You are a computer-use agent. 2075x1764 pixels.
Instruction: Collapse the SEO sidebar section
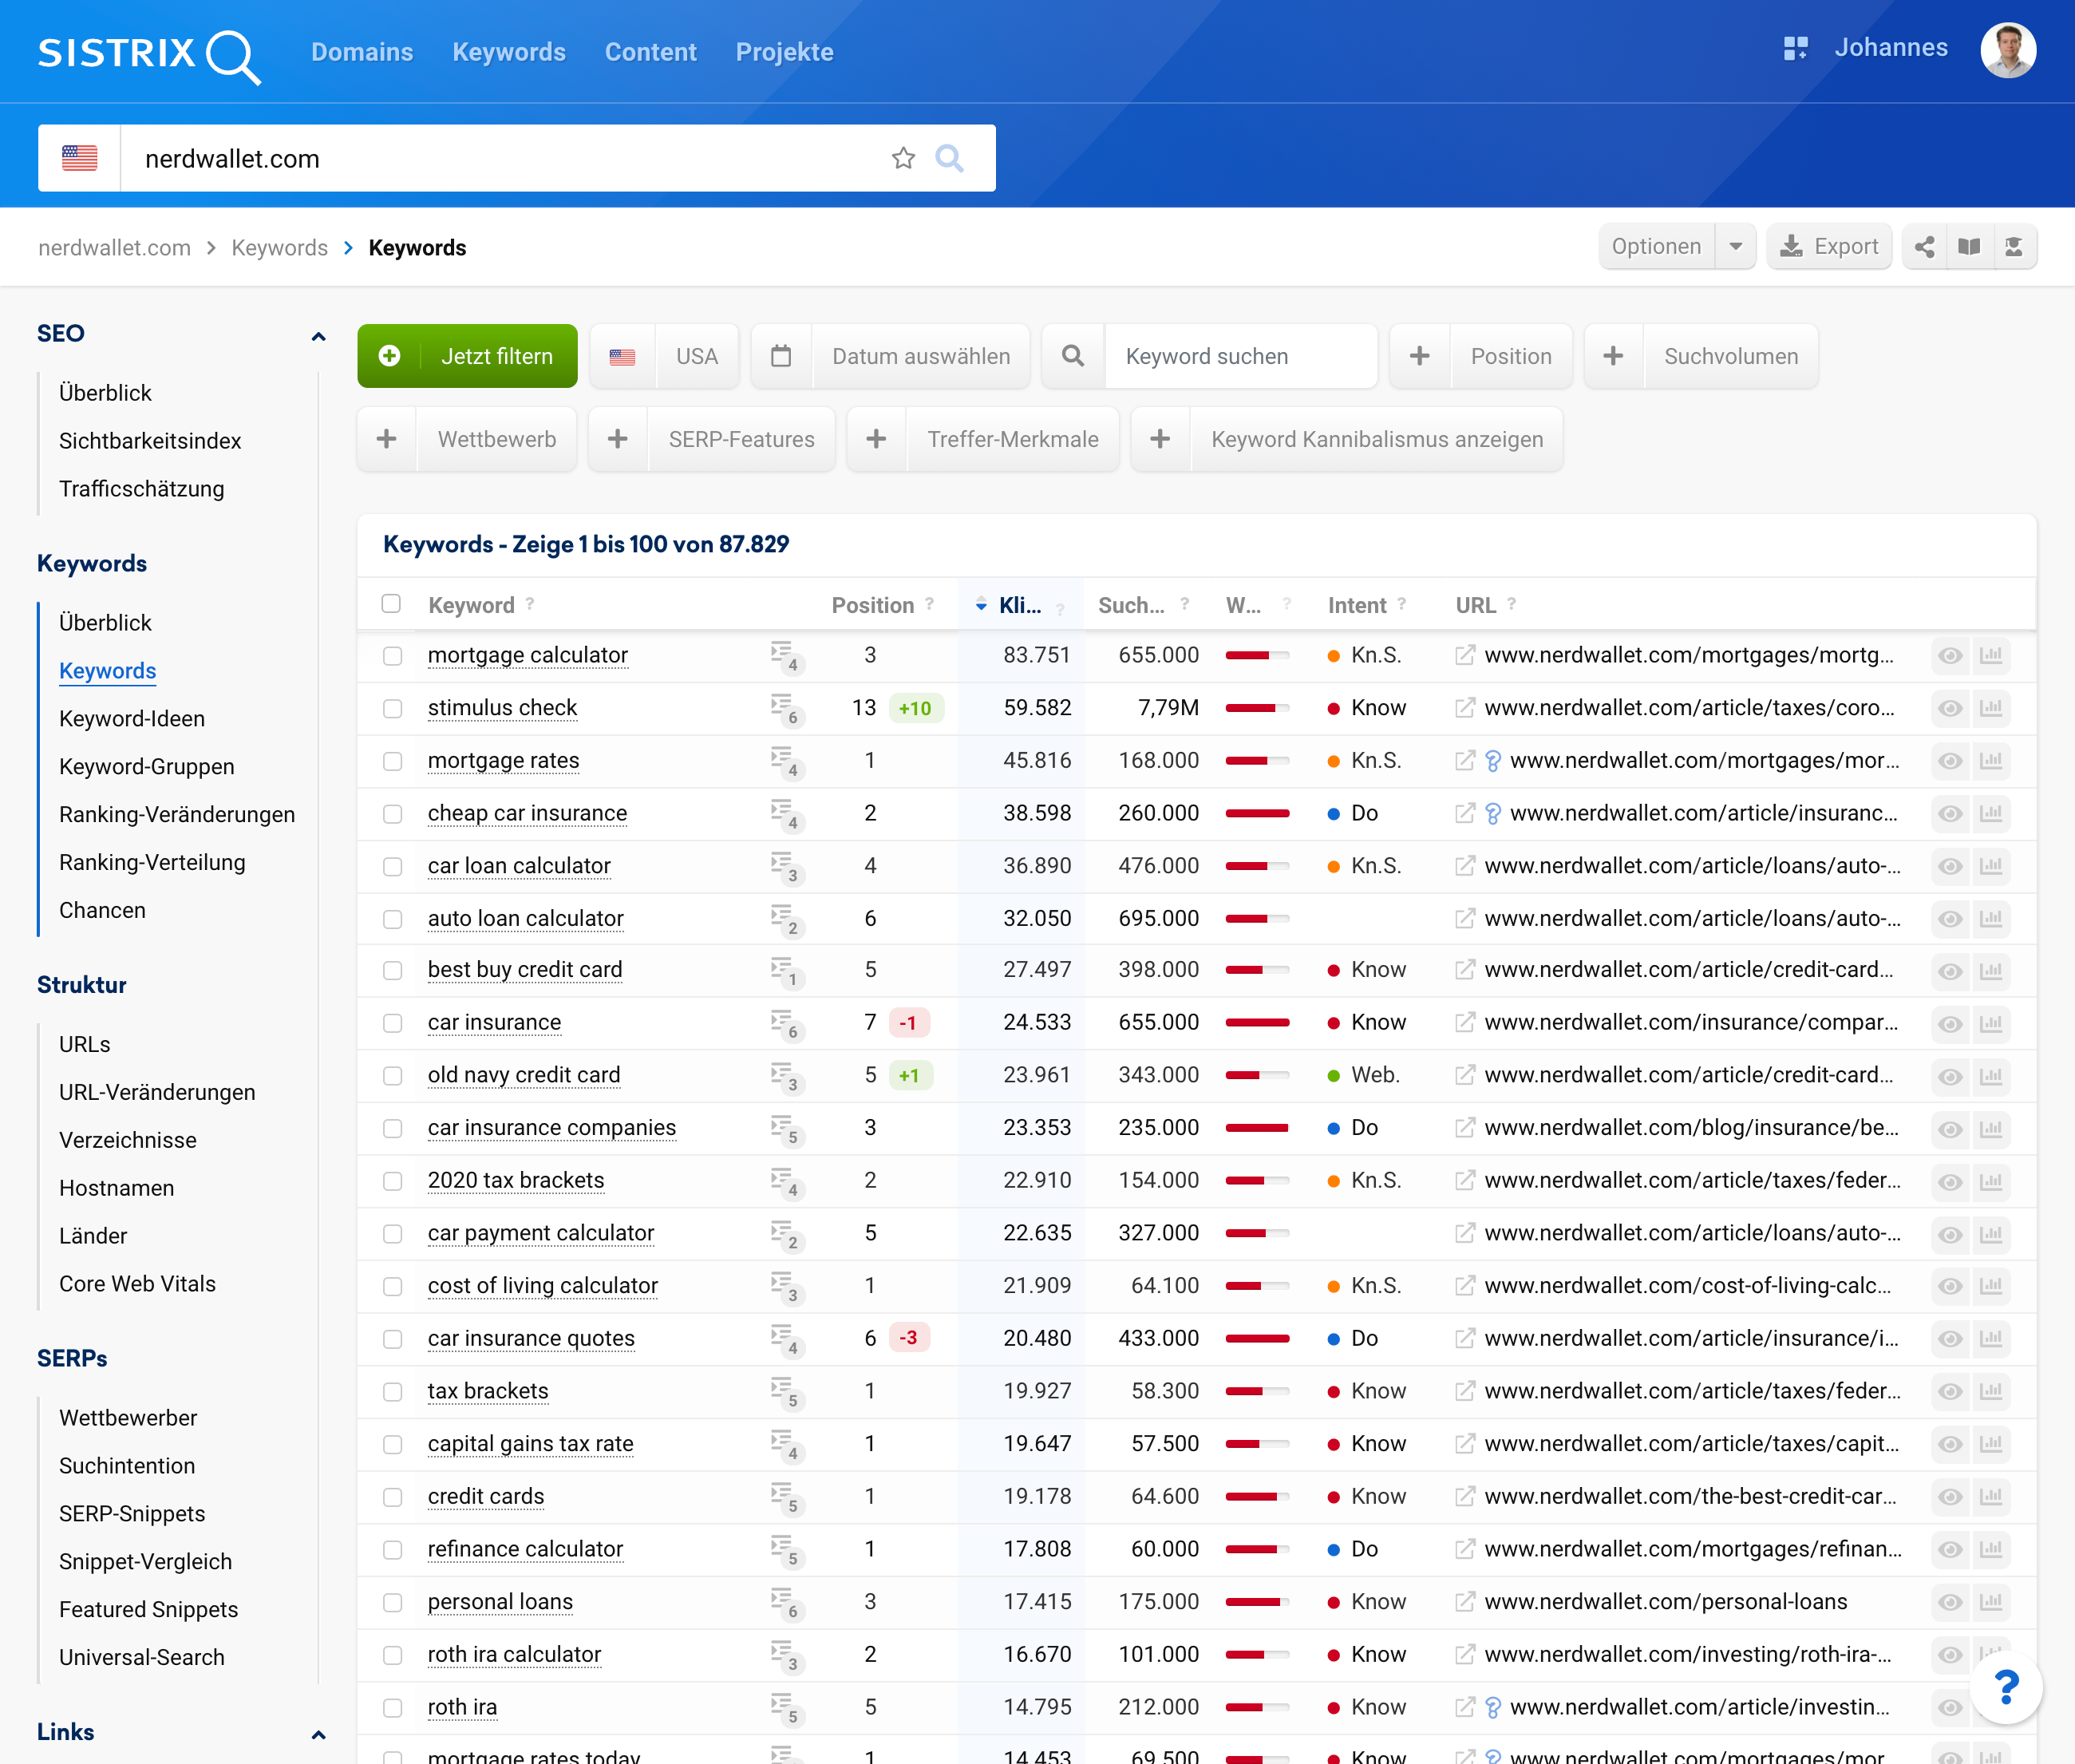(318, 336)
